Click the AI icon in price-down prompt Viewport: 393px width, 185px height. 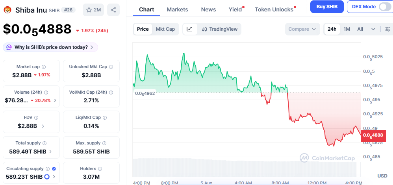click(x=9, y=47)
